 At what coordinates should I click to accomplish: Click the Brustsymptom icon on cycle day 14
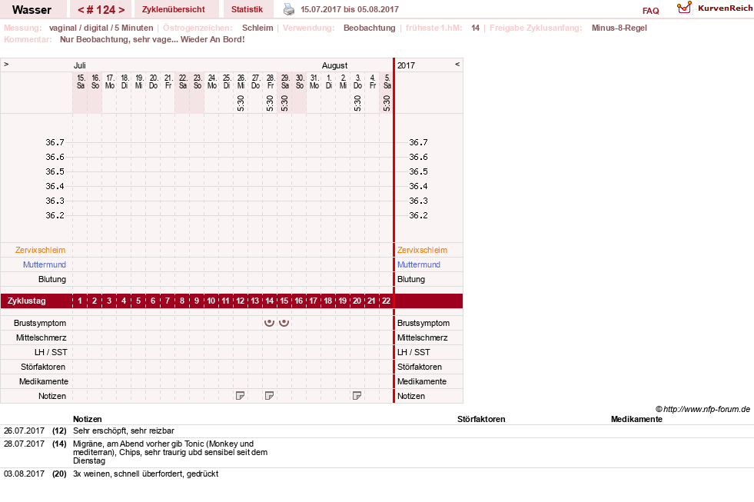coord(269,323)
